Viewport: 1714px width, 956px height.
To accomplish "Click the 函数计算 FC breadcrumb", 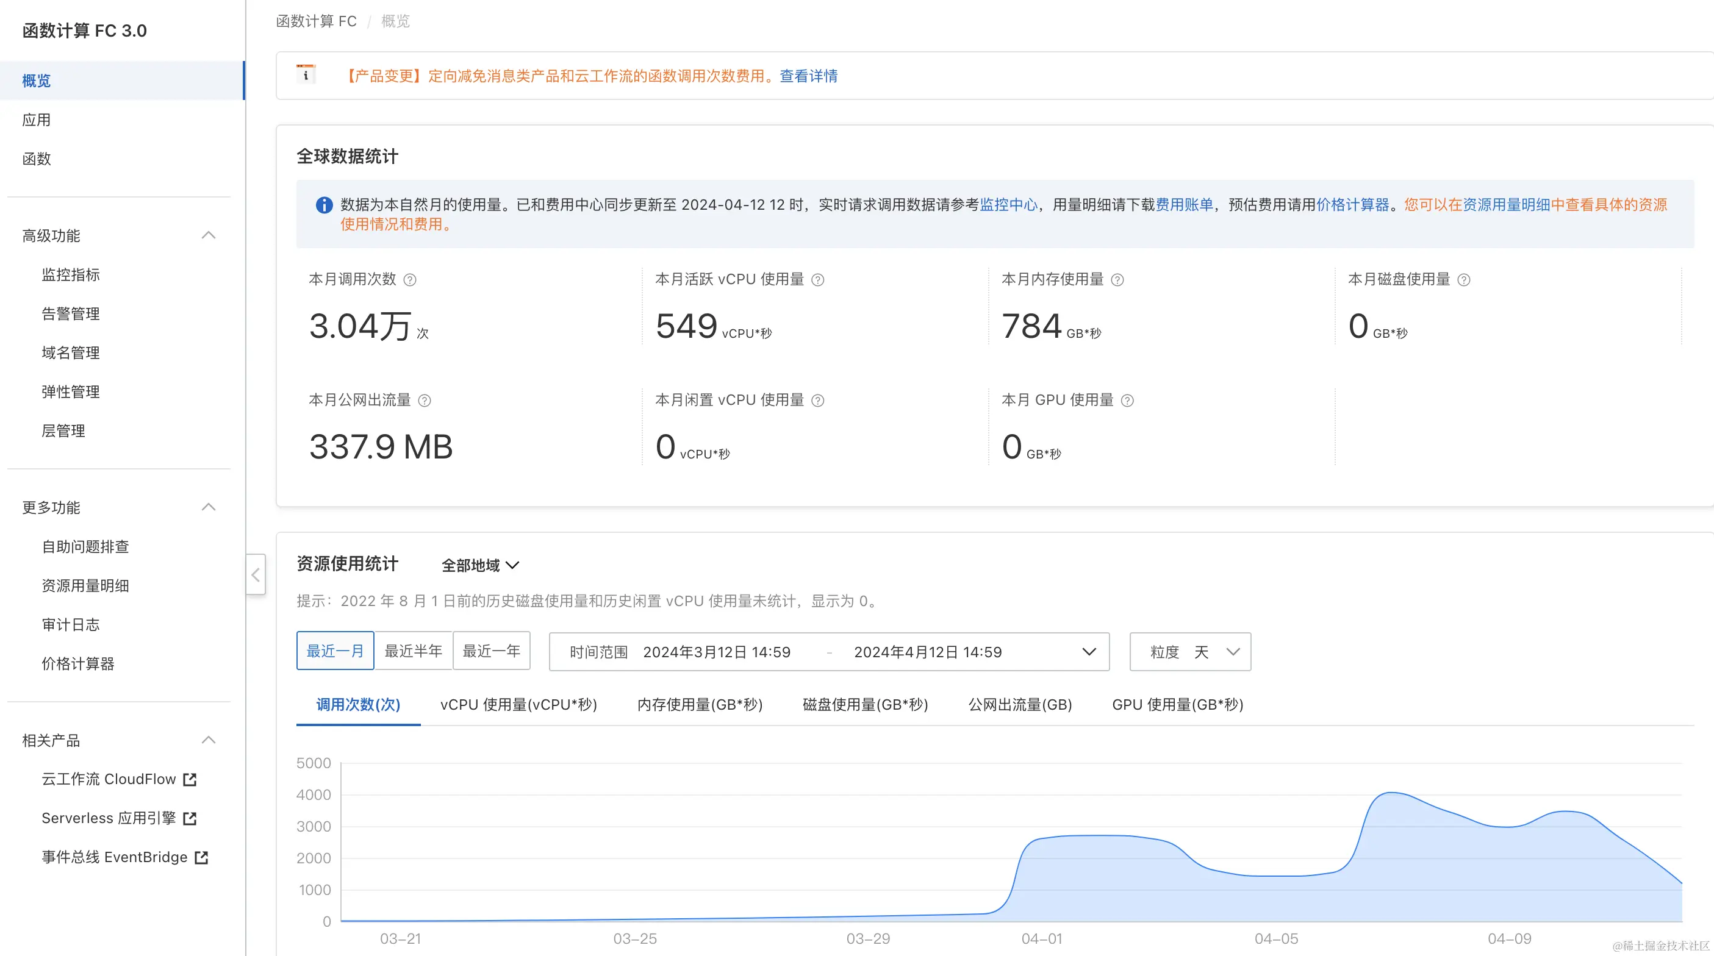I will 316,21.
